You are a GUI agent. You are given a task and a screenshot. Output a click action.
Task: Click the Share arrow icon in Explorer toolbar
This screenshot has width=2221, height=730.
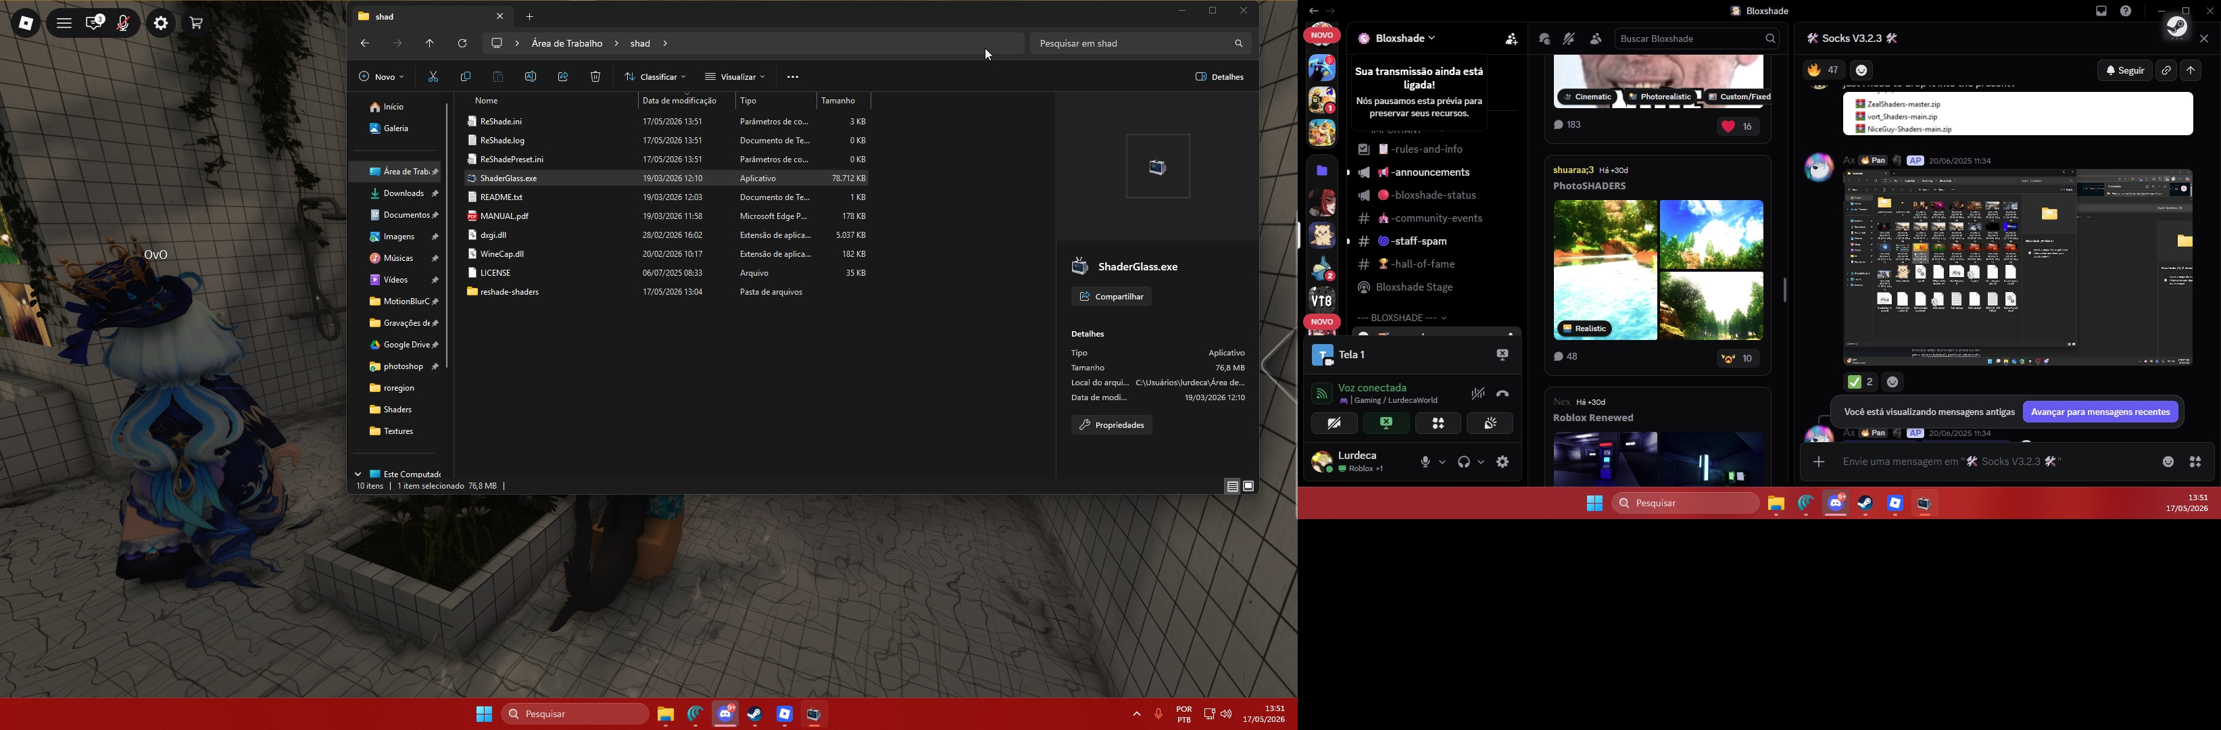click(563, 76)
